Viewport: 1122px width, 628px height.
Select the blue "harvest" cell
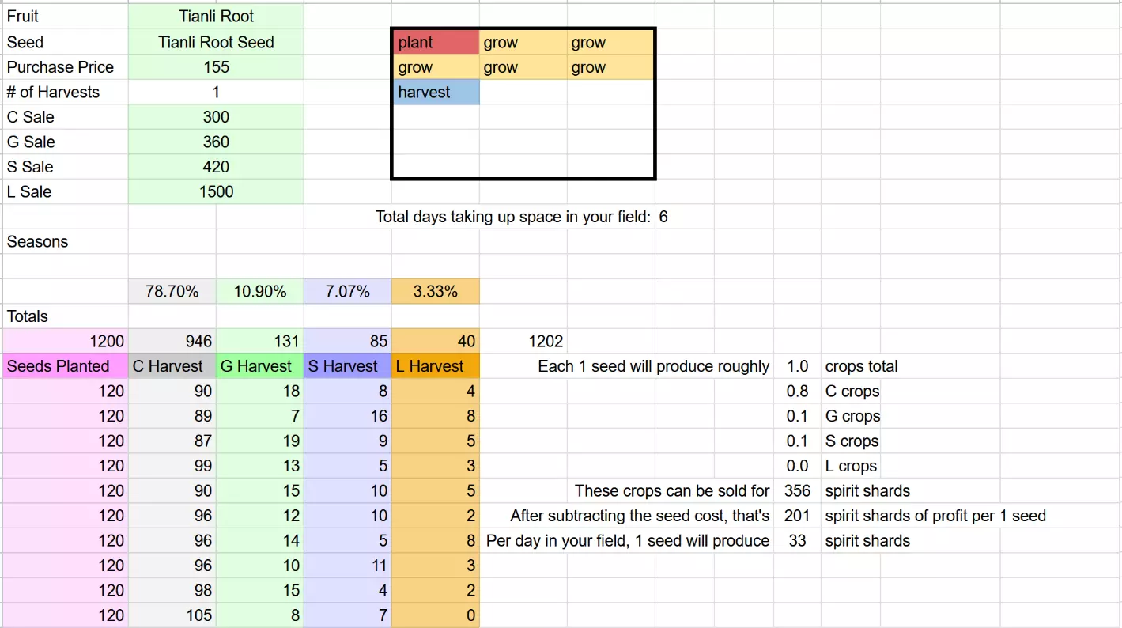click(x=436, y=93)
